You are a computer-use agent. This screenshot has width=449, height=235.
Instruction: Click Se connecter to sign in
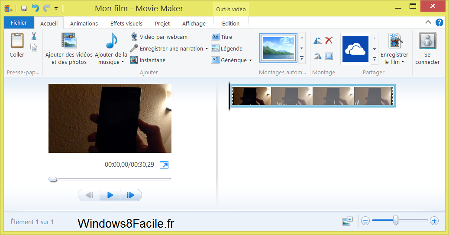(427, 48)
